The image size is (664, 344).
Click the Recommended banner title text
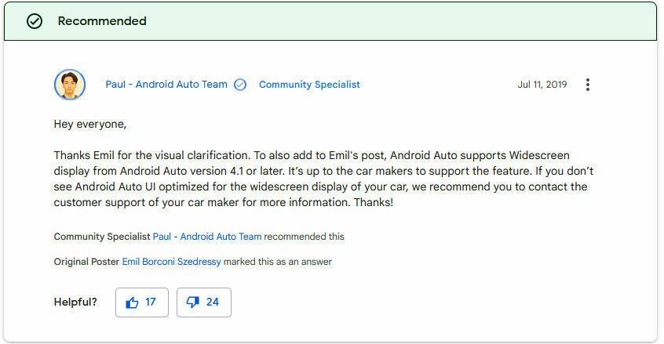tap(102, 21)
